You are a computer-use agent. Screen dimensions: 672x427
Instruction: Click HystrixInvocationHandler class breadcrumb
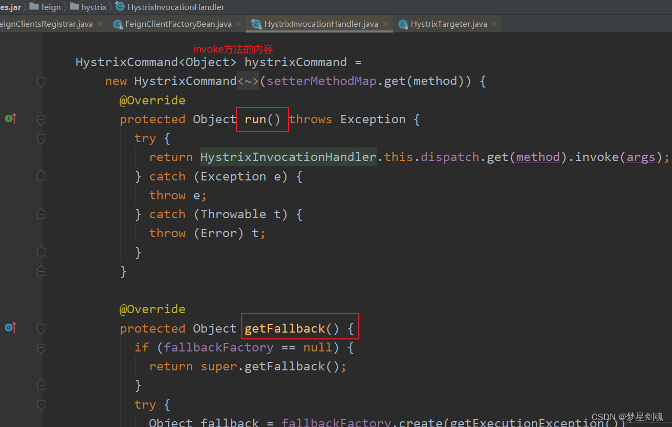pos(170,7)
